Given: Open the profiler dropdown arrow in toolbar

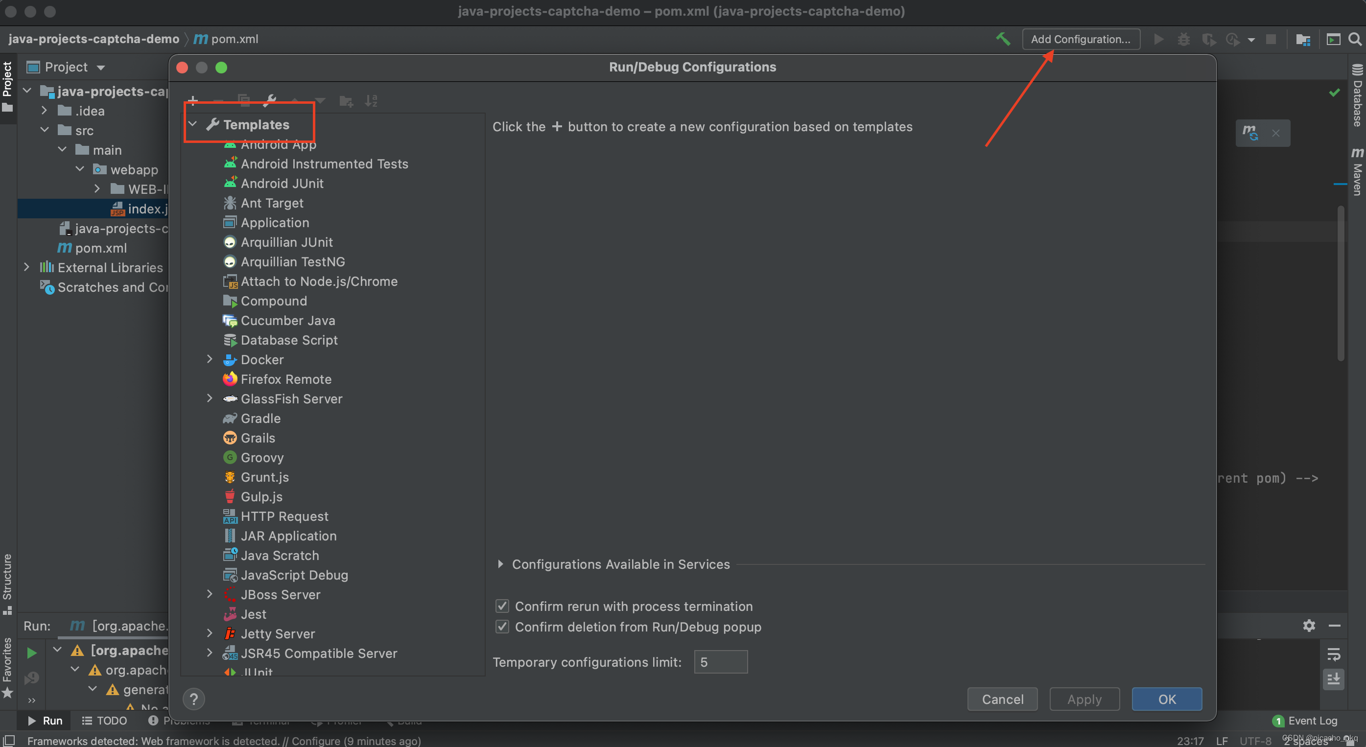Looking at the screenshot, I should 1251,40.
